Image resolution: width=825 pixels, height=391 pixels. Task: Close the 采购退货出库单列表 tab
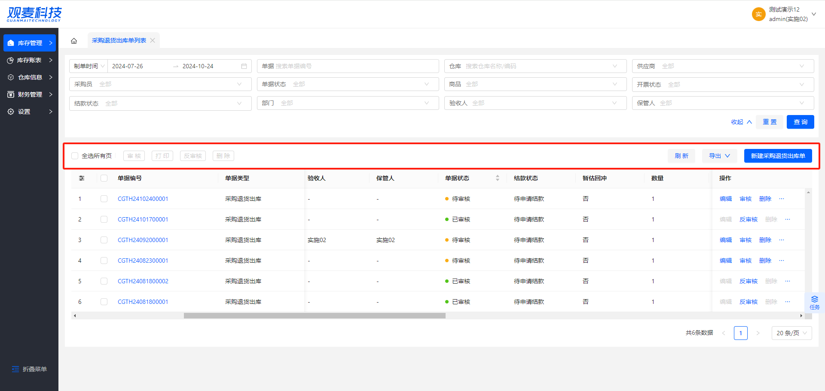coord(153,40)
